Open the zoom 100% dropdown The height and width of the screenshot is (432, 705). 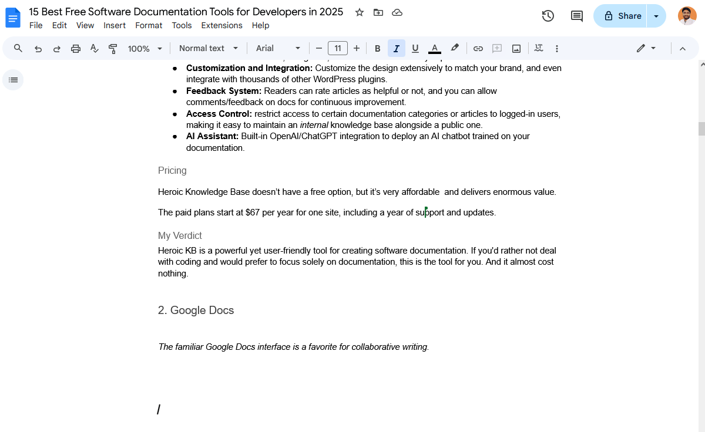pos(145,49)
